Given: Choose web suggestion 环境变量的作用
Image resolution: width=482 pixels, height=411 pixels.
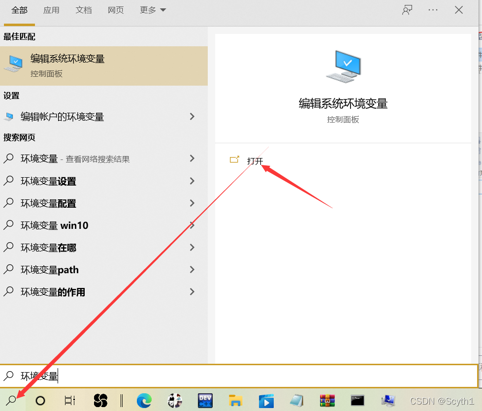Looking at the screenshot, I should [104, 291].
